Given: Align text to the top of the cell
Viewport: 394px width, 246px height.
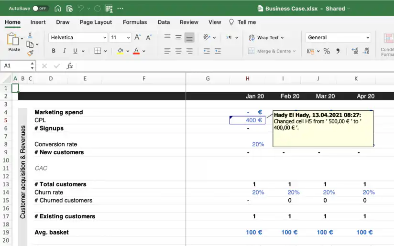Looking at the screenshot, I should tap(167, 37).
